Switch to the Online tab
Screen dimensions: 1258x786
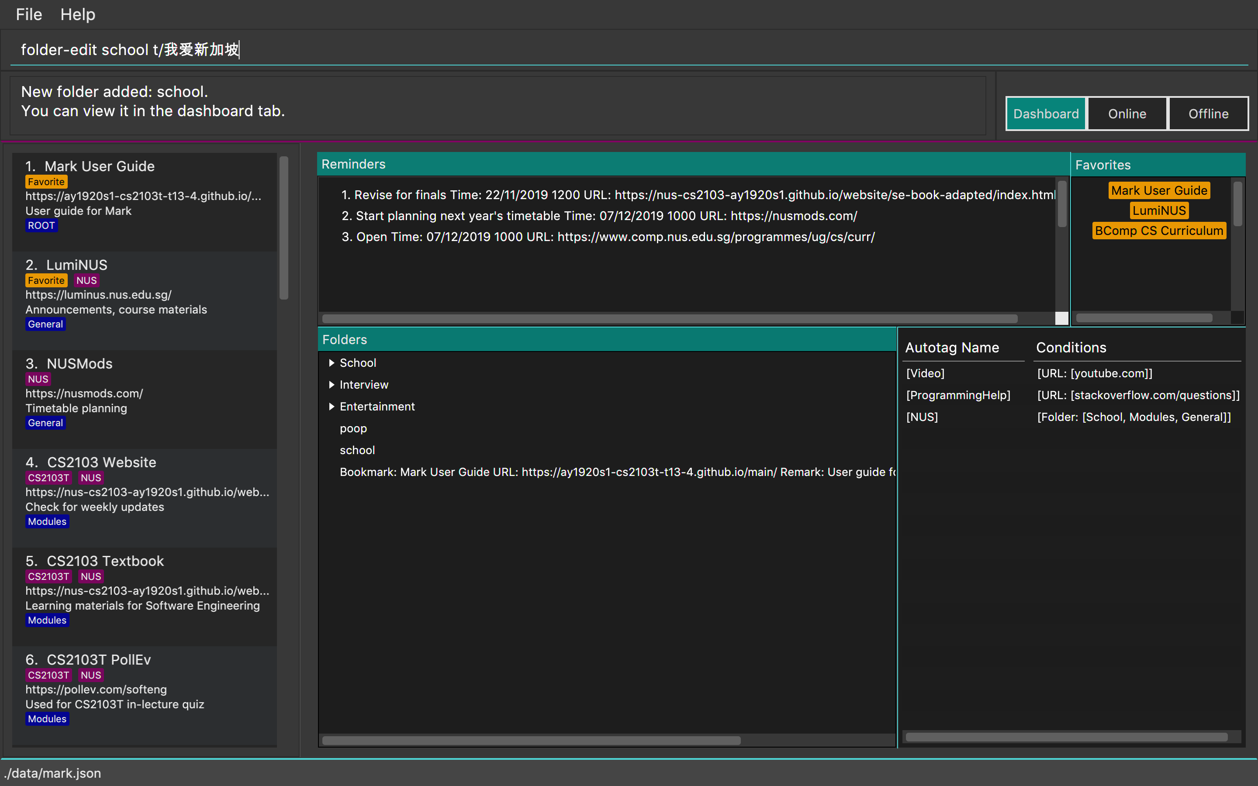[1127, 114]
